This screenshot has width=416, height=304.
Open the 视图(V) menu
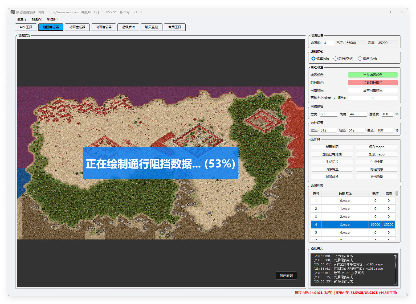(x=37, y=19)
